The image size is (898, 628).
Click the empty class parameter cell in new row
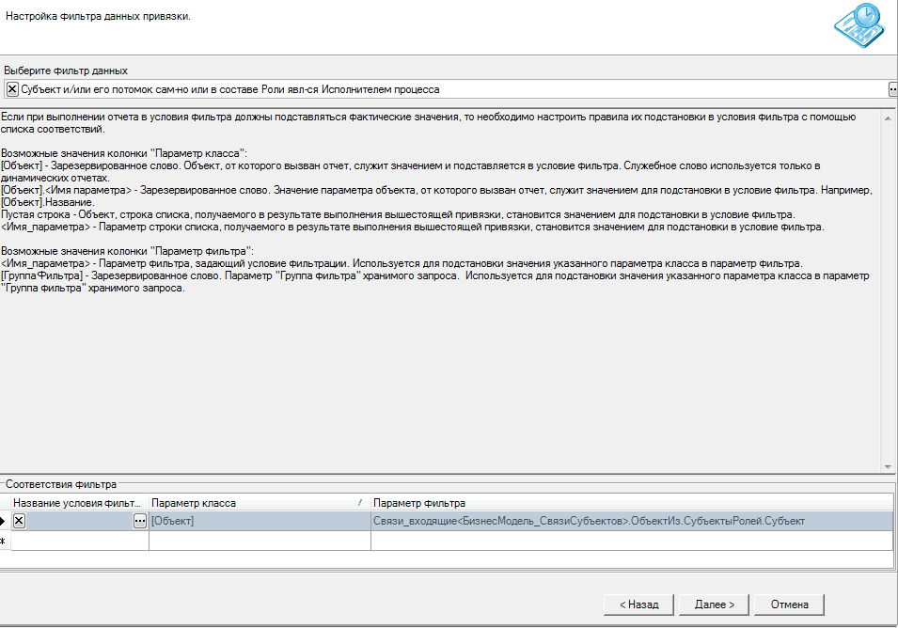259,542
